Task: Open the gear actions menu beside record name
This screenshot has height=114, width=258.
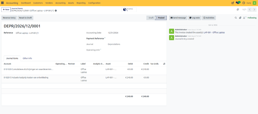Action: [56, 11]
